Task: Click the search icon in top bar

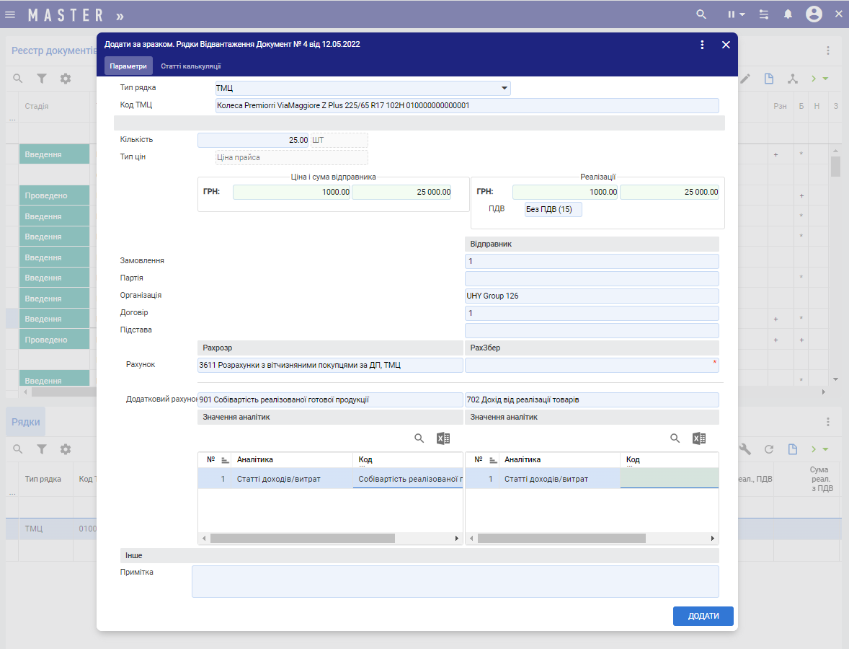Action: 701,14
